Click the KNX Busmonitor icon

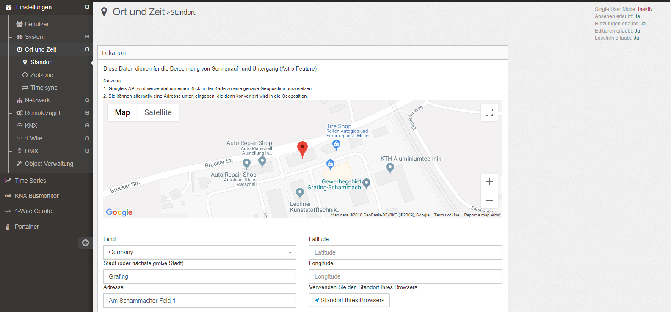point(8,196)
